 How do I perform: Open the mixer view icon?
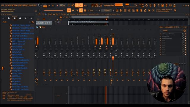point(129,10)
